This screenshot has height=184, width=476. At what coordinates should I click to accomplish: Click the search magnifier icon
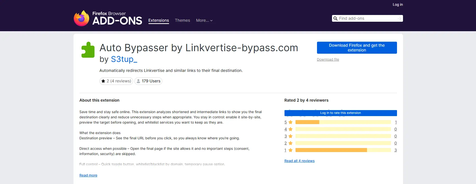335,18
